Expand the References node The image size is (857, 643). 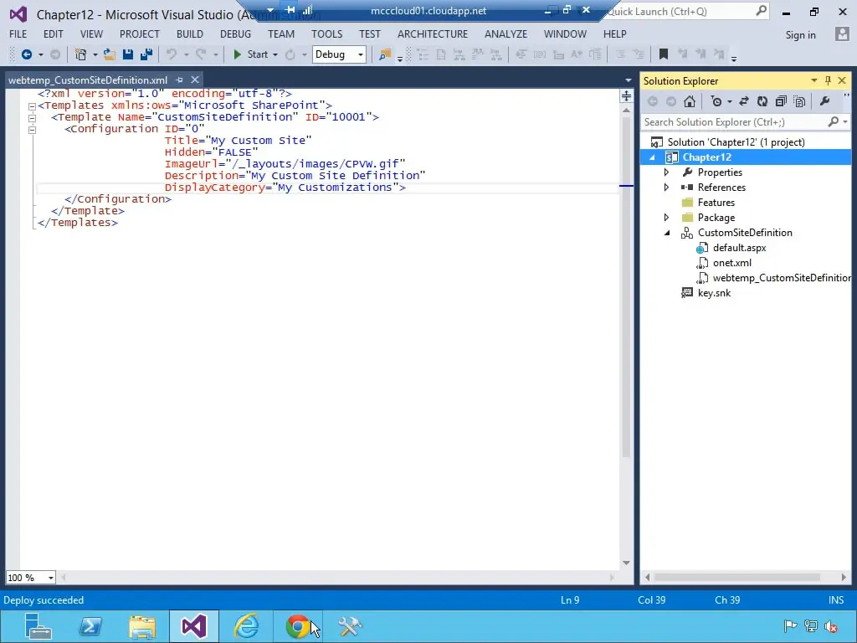pyautogui.click(x=667, y=187)
